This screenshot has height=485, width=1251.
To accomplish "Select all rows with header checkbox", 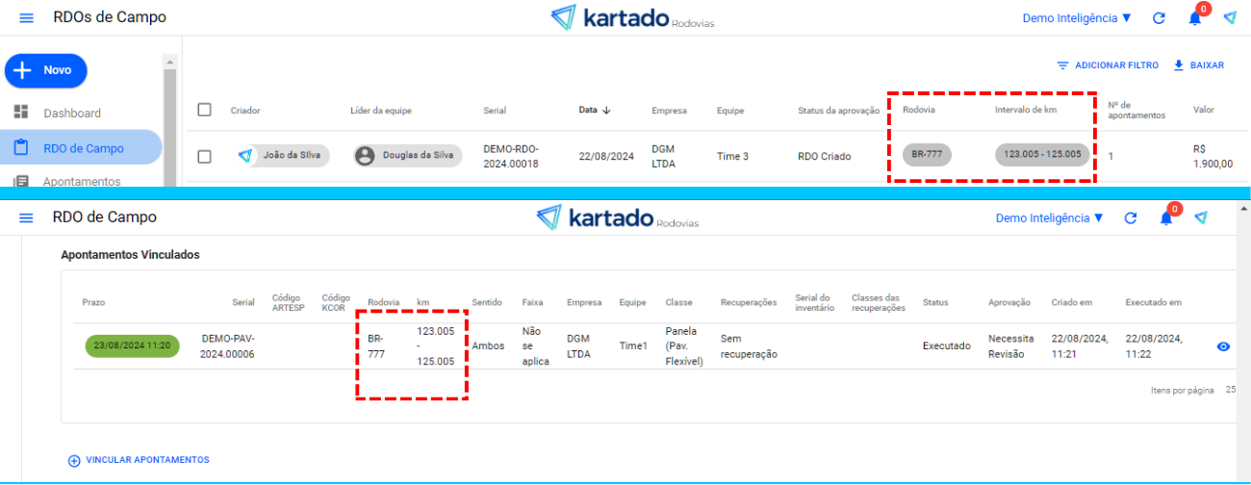I will (204, 110).
